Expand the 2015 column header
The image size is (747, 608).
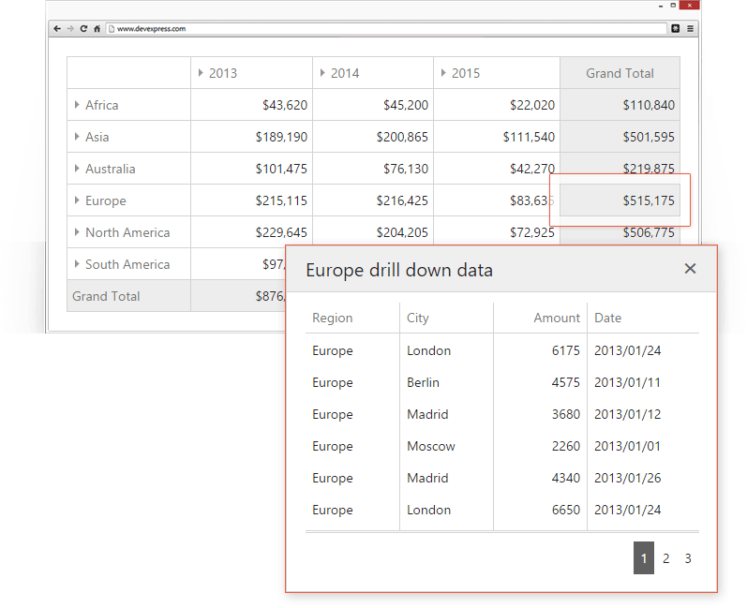tap(443, 73)
